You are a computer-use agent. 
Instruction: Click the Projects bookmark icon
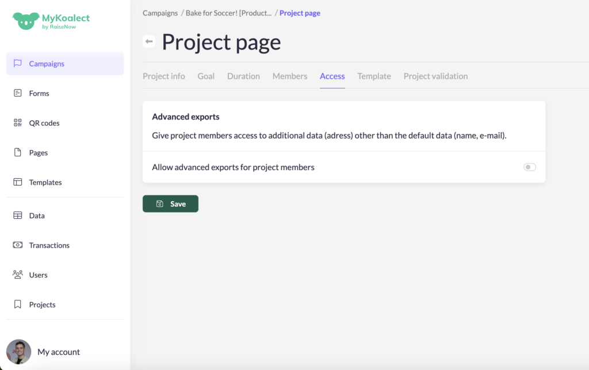pyautogui.click(x=18, y=305)
